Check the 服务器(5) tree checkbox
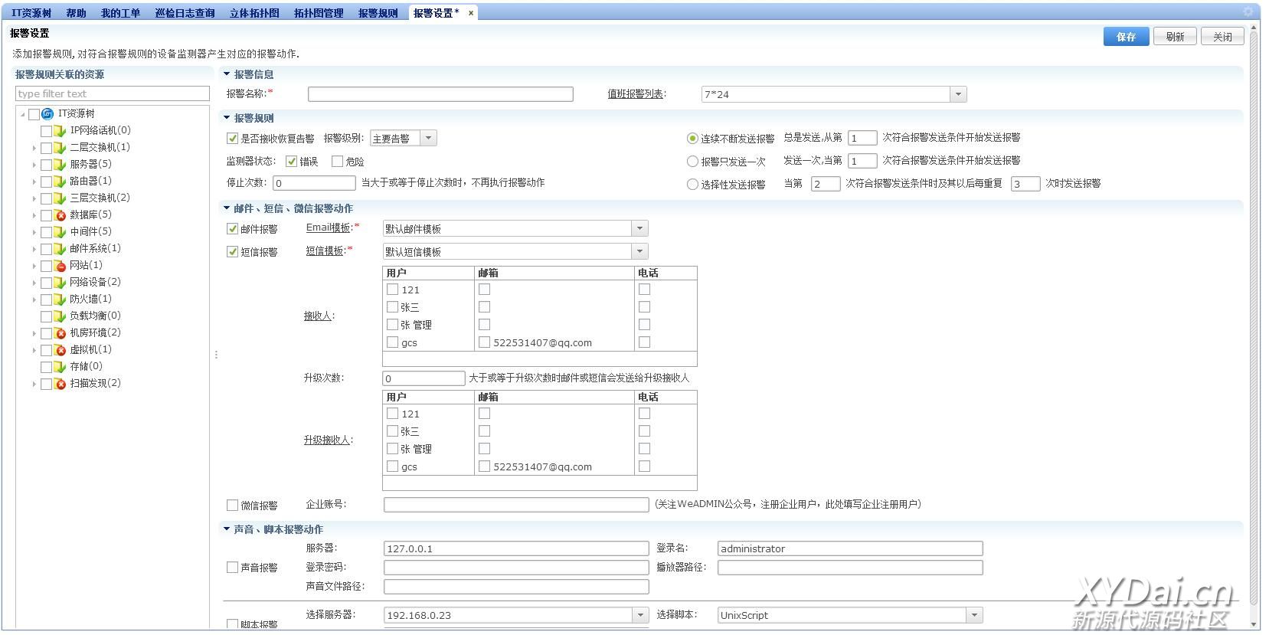This screenshot has width=1269, height=635. [46, 164]
